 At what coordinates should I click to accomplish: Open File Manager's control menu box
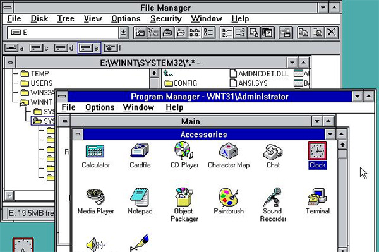point(8,8)
